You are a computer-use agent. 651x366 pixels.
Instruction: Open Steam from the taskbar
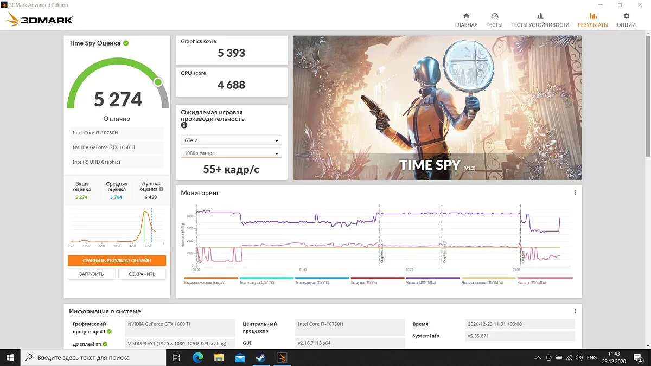click(260, 357)
